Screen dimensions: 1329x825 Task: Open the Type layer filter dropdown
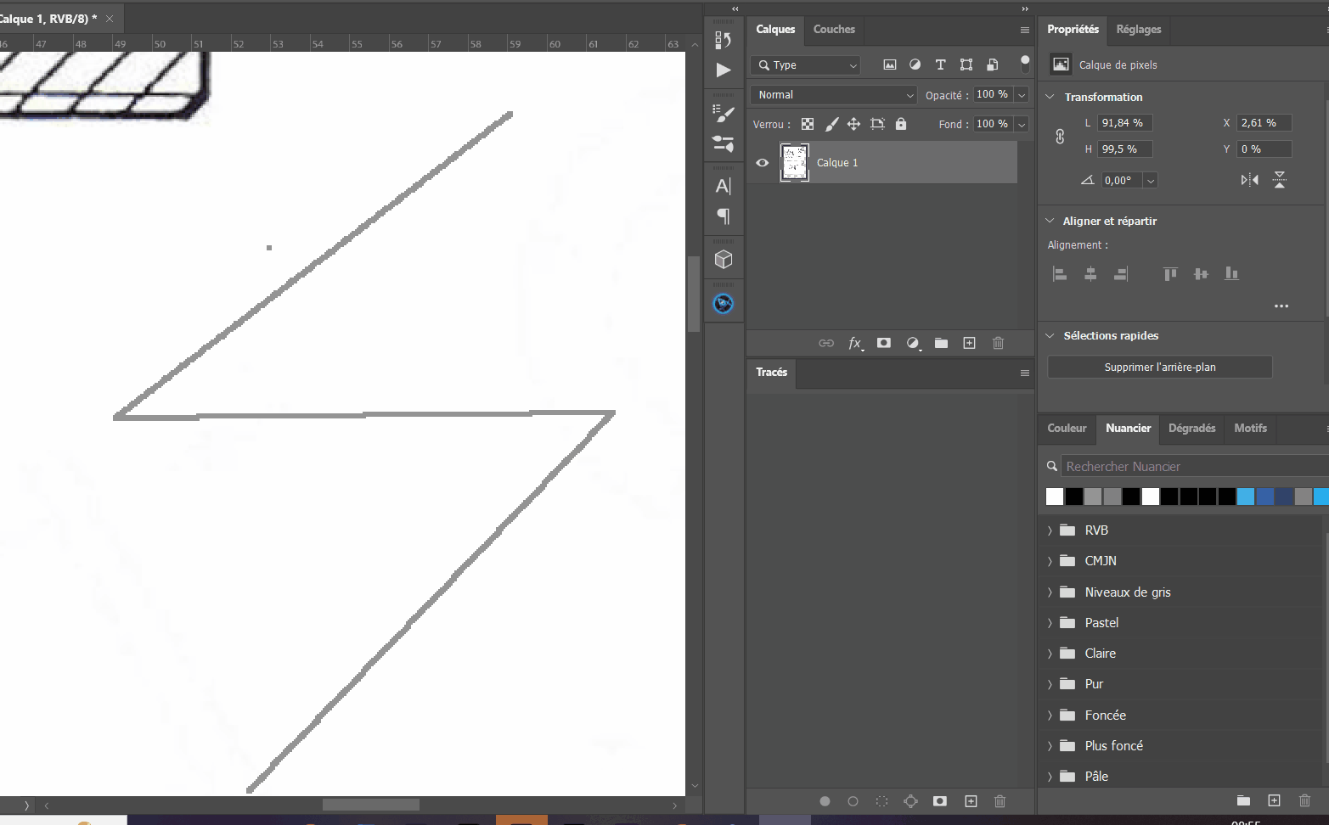(x=805, y=65)
